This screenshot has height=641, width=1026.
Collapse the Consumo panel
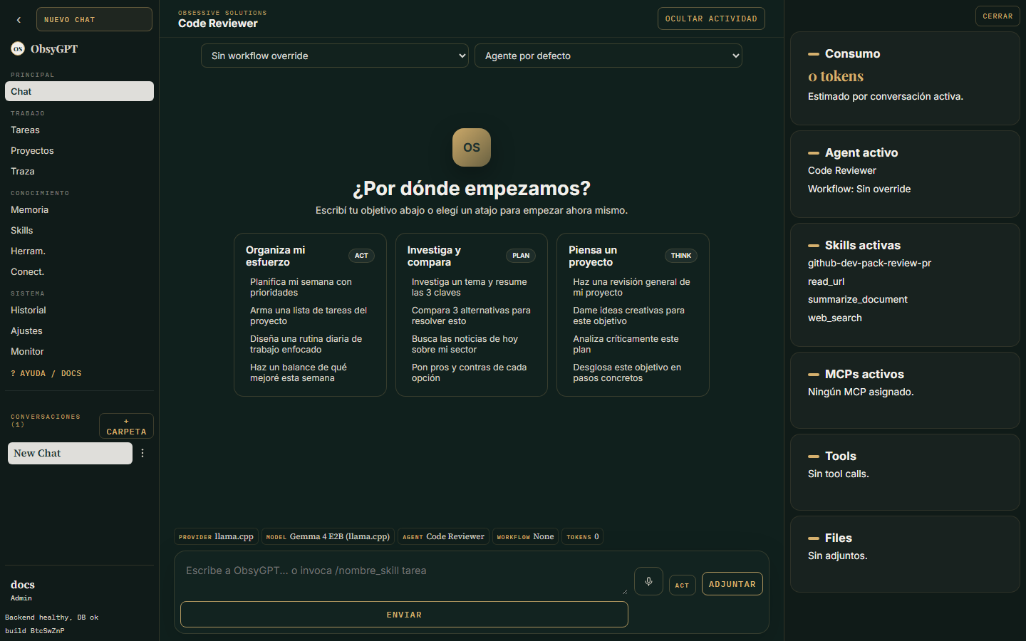pyautogui.click(x=813, y=54)
